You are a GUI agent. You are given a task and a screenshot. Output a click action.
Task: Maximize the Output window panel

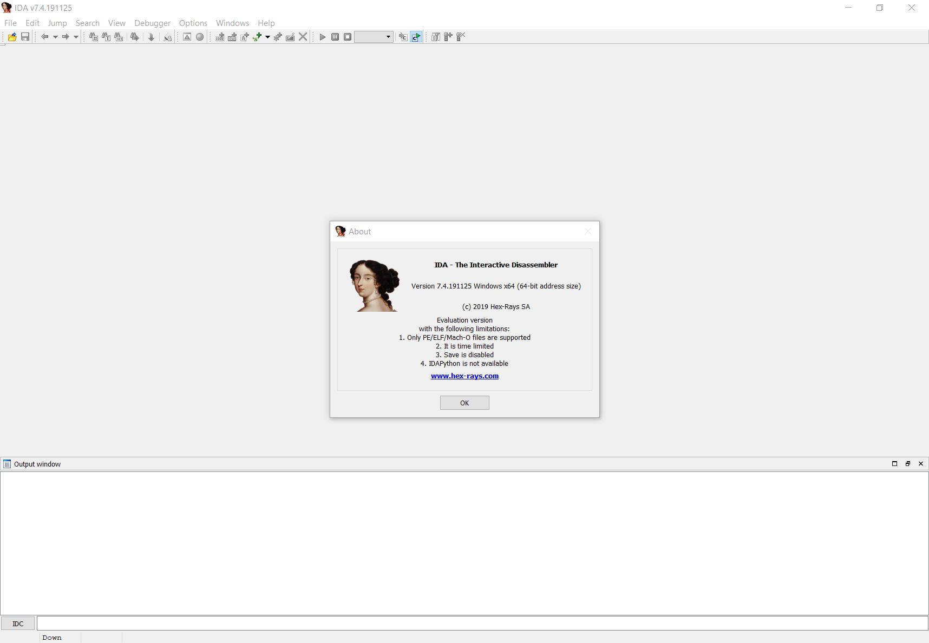(894, 464)
